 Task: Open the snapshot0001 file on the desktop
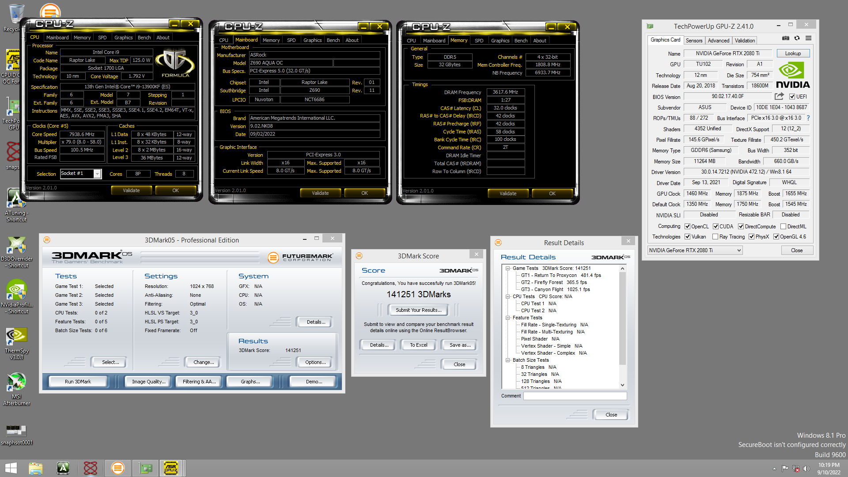[16, 434]
